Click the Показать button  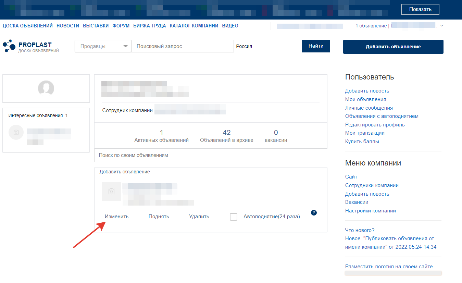(420, 9)
